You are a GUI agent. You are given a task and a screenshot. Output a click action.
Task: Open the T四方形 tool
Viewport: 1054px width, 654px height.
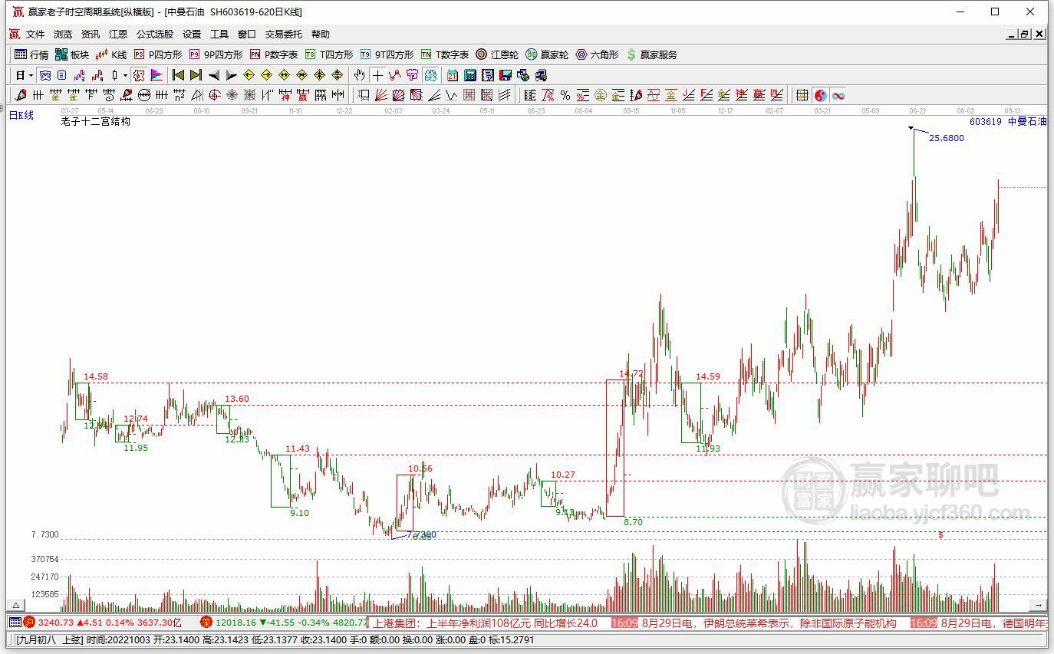click(x=329, y=54)
